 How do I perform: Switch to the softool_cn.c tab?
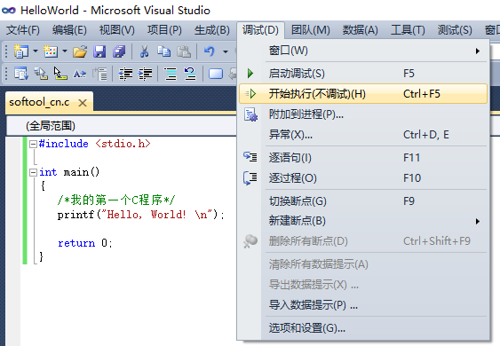click(x=40, y=102)
